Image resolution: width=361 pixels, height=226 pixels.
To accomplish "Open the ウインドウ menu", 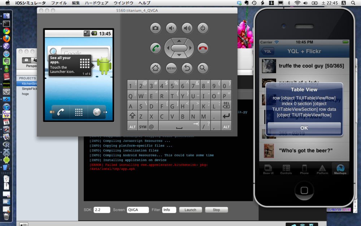I will (123, 3).
